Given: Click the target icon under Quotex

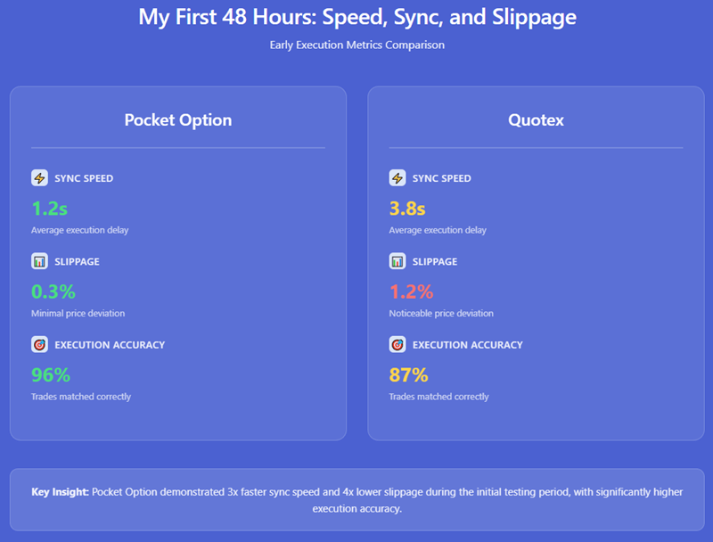Looking at the screenshot, I should point(397,344).
